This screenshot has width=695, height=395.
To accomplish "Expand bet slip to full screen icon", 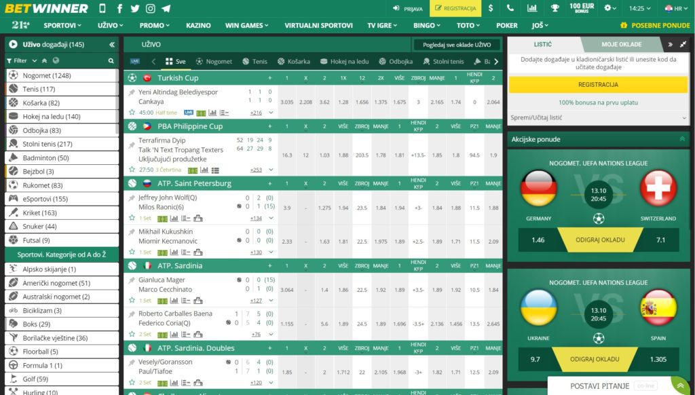I will tap(683, 44).
